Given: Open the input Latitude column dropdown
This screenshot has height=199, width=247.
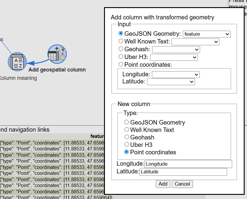Looking at the screenshot, I should [171, 82].
